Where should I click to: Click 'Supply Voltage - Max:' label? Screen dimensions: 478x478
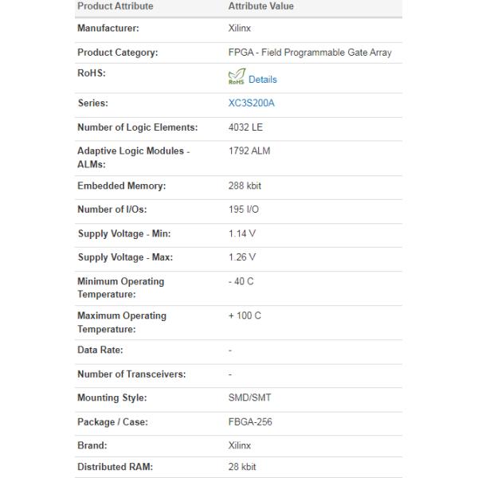(x=125, y=257)
